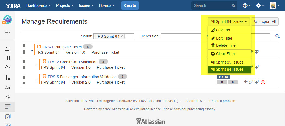The height and width of the screenshot is (126, 285).
Task: Click the plus icon on FRS-5 row
Action: (246, 82)
